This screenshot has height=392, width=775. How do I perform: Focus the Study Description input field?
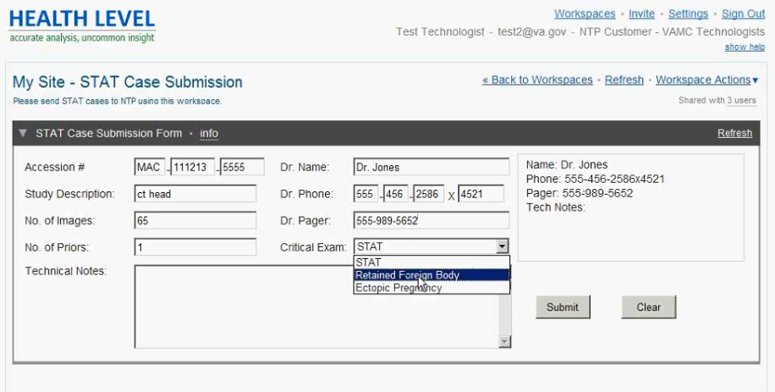pos(195,194)
